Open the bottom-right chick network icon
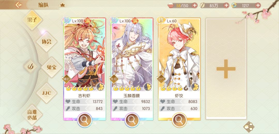This screenshot has width=279, height=134. [x=249, y=127]
